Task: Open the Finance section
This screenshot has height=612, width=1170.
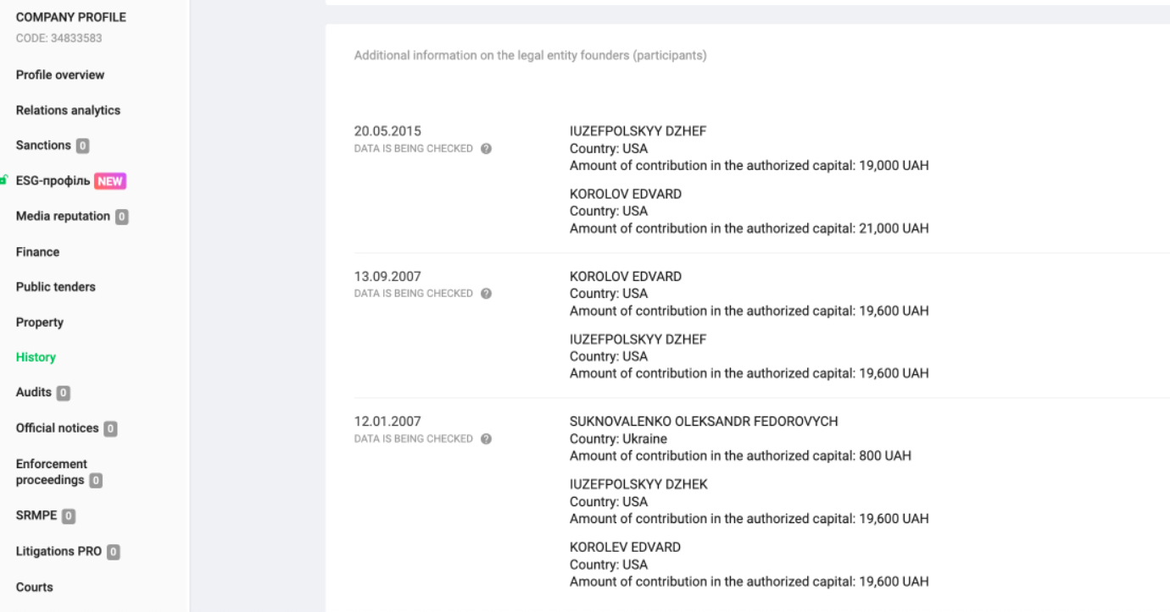Action: 37,251
